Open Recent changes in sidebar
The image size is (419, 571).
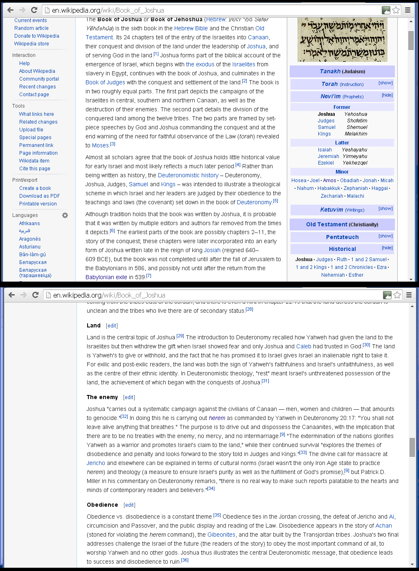coord(38,87)
